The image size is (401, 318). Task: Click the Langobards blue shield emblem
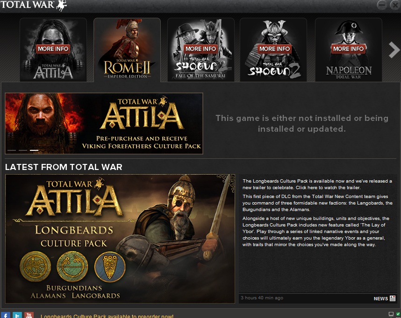tap(110, 267)
